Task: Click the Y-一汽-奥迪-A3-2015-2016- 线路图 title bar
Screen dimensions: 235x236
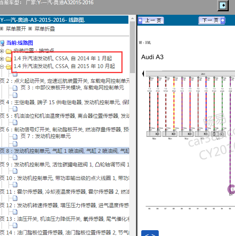Action: 64,20
